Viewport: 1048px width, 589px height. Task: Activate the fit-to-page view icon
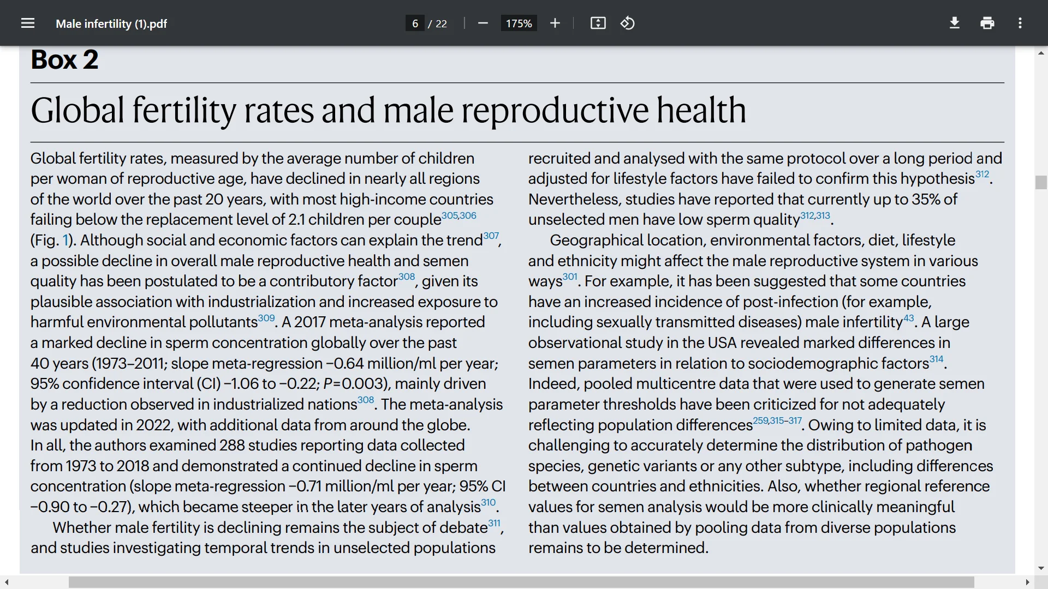click(598, 23)
